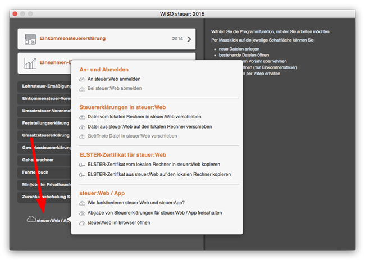The width and height of the screenshot is (365, 260).
Task: Click cloud icon next to An steuer:Web anmelden
Action: point(82,79)
